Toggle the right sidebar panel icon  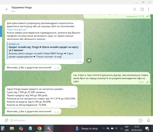[142, 9]
